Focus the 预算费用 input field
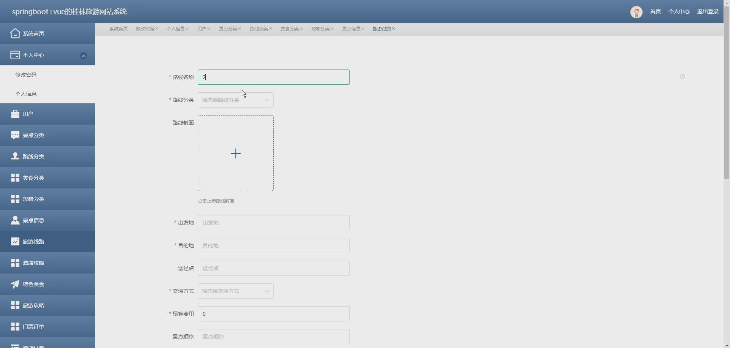This screenshot has height=348, width=730. click(x=274, y=314)
